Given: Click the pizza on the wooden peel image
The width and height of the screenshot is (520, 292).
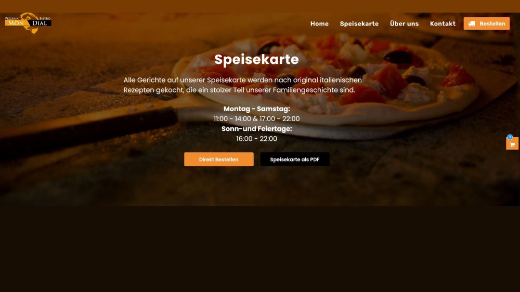Looking at the screenshot, I should (x=332, y=79).
